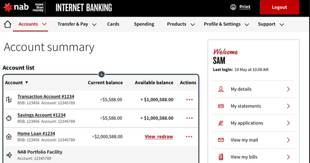
Task: Click the My applications pen icon
Action: click(221, 123)
